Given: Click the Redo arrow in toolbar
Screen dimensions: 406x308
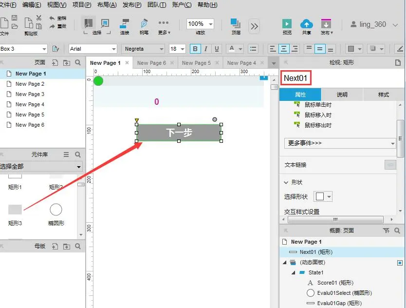Looking at the screenshot, I should 52,26.
